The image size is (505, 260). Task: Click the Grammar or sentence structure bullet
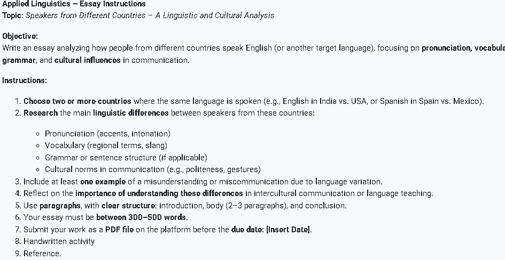(x=126, y=158)
